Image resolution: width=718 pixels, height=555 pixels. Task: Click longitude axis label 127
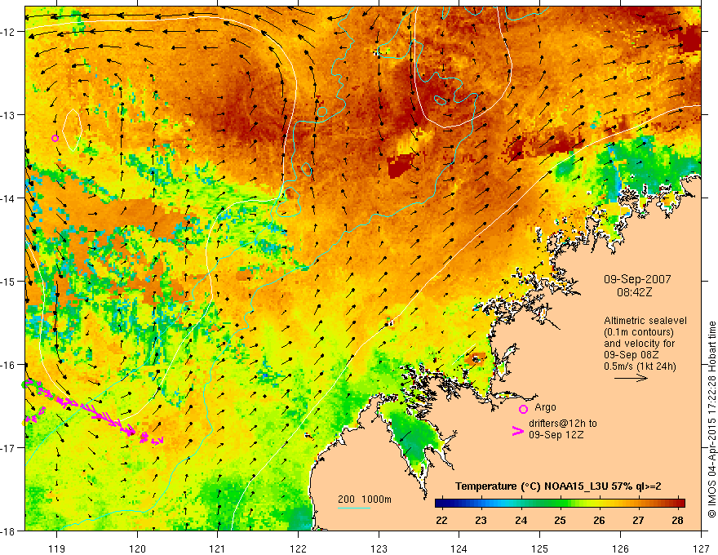coord(701,548)
